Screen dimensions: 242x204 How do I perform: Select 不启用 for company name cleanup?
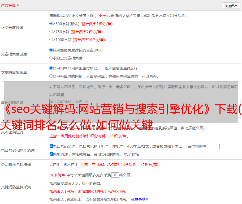point(65,164)
